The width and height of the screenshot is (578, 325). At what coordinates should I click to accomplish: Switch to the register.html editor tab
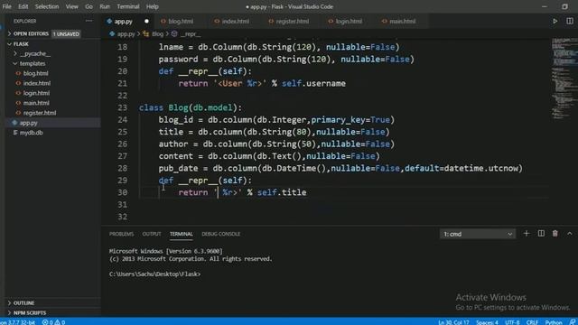tap(293, 22)
